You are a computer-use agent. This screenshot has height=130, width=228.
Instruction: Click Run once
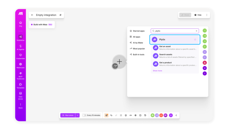point(68,115)
